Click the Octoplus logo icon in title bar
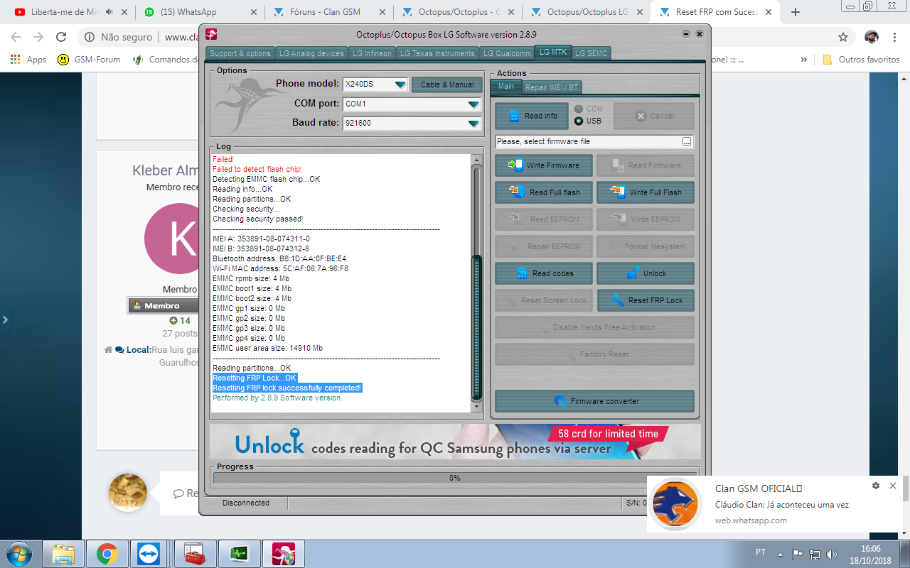 pos(211,34)
